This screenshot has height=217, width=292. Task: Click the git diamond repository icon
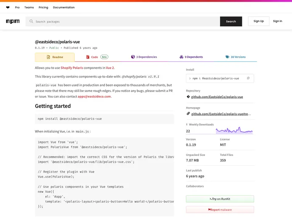pos(188,97)
